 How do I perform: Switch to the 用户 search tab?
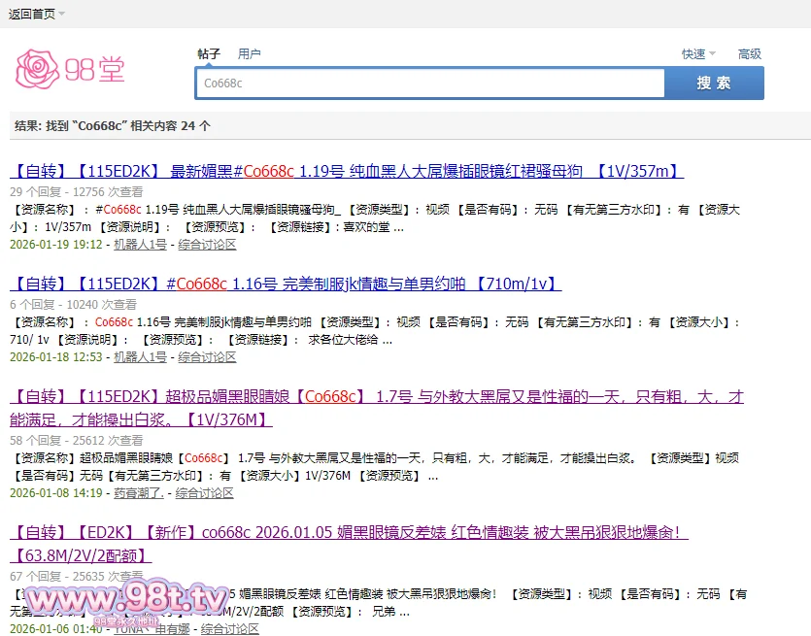[x=250, y=54]
